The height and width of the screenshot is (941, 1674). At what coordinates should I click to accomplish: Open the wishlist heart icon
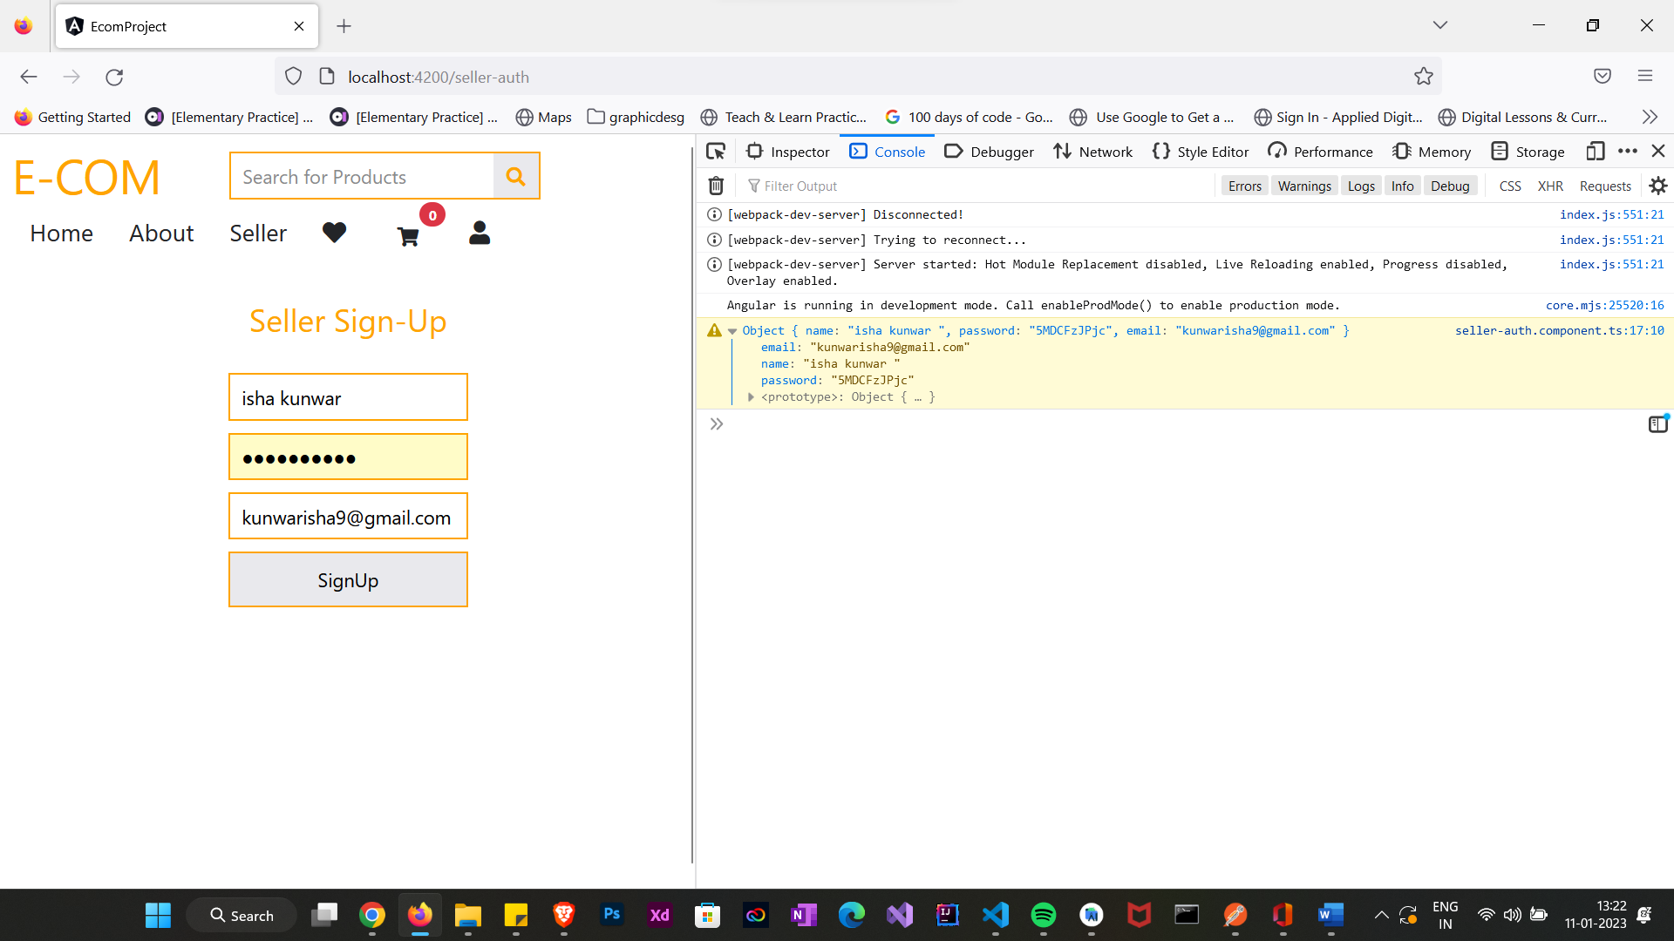coord(334,233)
